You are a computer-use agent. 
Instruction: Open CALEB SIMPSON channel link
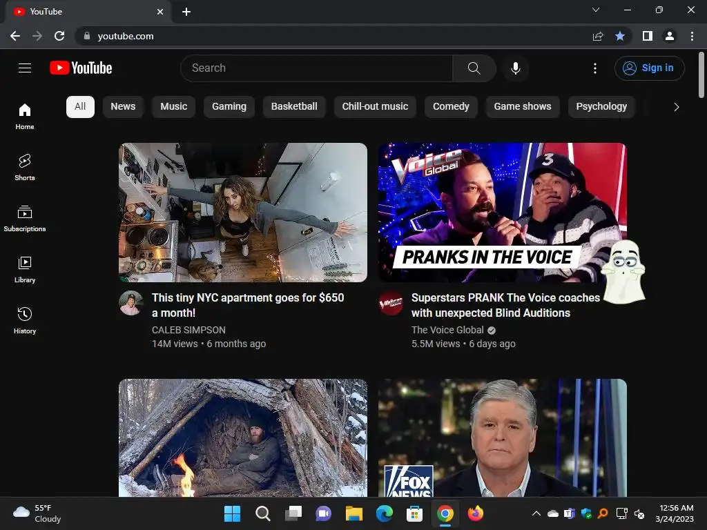[x=188, y=330]
